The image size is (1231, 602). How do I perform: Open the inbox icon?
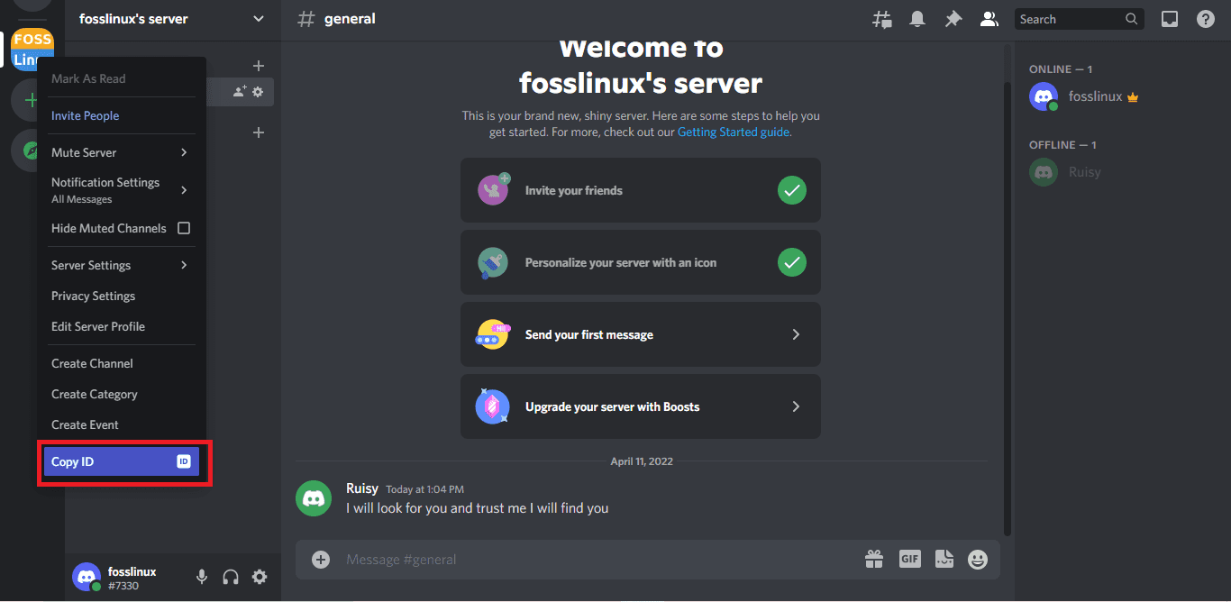[1170, 19]
